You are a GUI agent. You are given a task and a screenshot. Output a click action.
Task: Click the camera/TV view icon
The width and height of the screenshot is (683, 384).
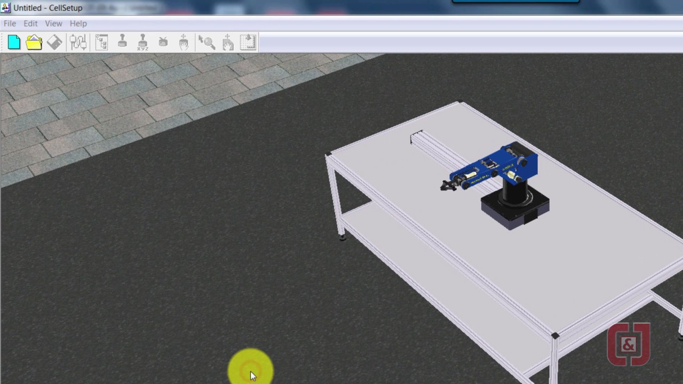pos(163,43)
